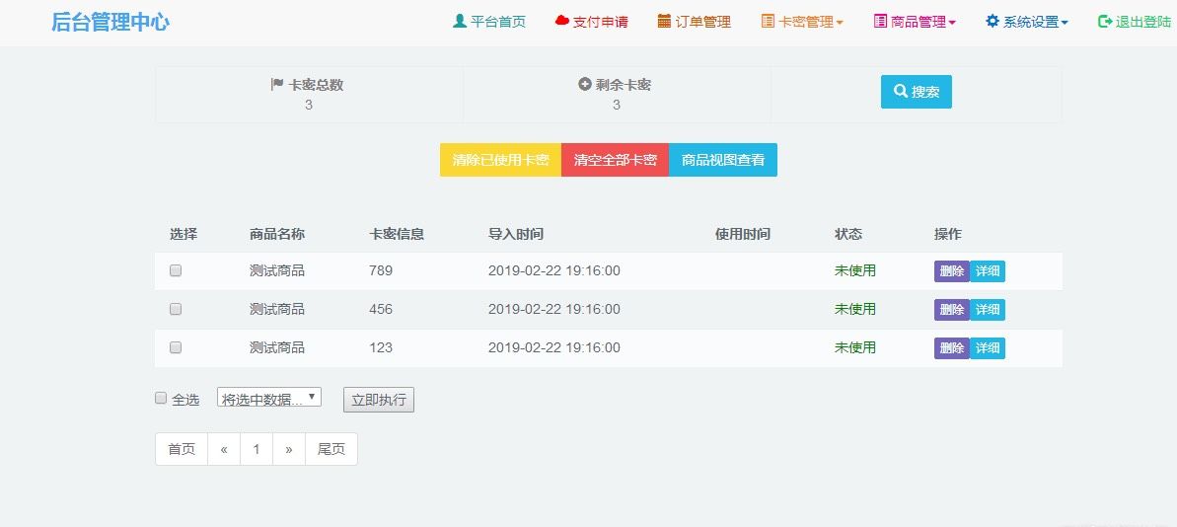This screenshot has width=1177, height=527.
Task: Open 订单管理 in the navbar
Action: (x=695, y=22)
